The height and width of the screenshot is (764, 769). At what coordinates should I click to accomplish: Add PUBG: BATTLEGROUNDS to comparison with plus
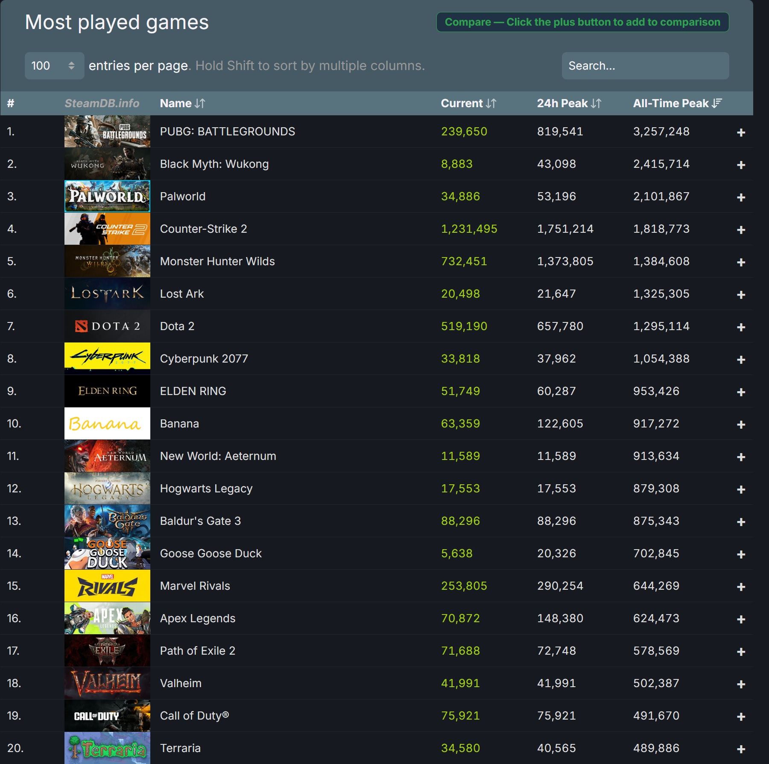click(741, 132)
